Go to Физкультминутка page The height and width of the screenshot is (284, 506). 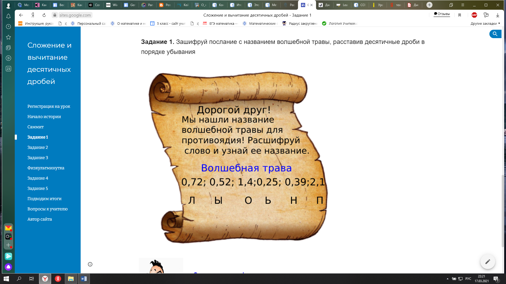coord(46,168)
